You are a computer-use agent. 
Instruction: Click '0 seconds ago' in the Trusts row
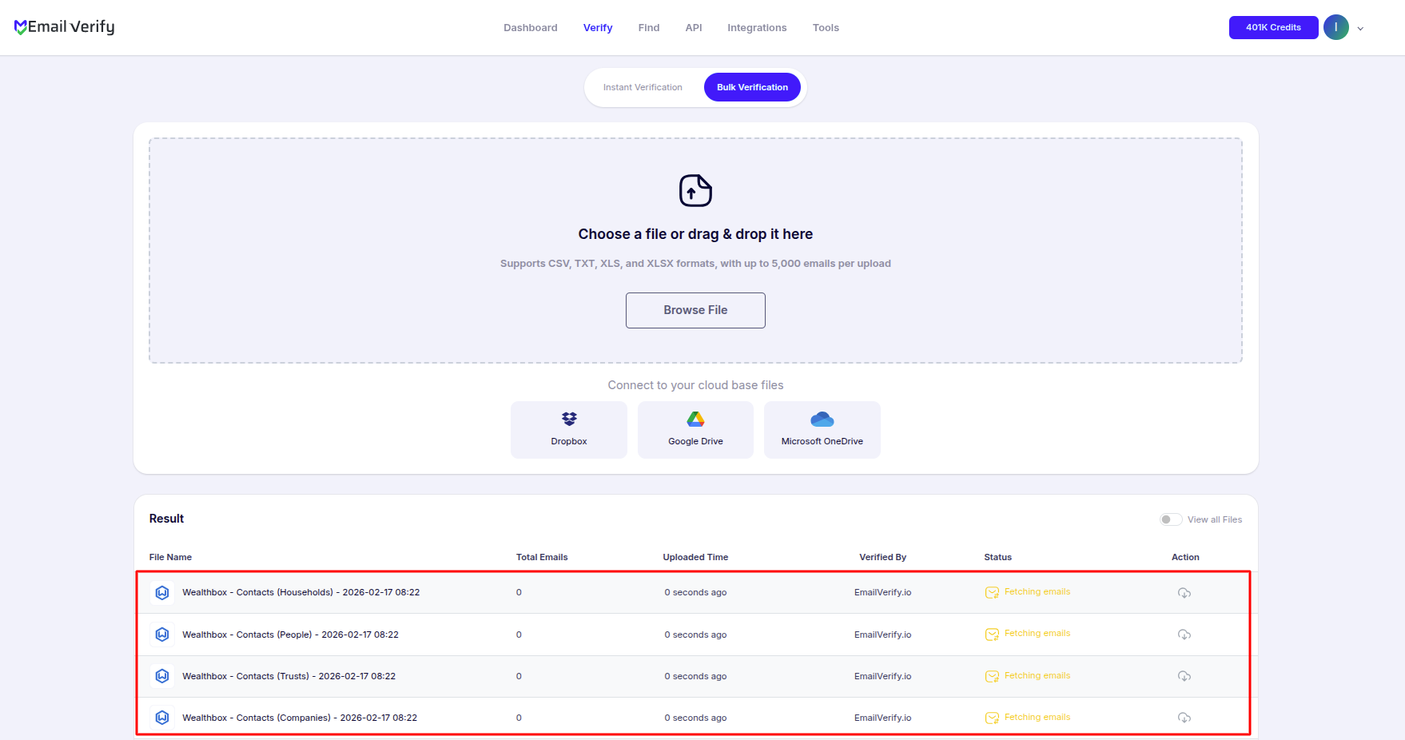coord(695,676)
